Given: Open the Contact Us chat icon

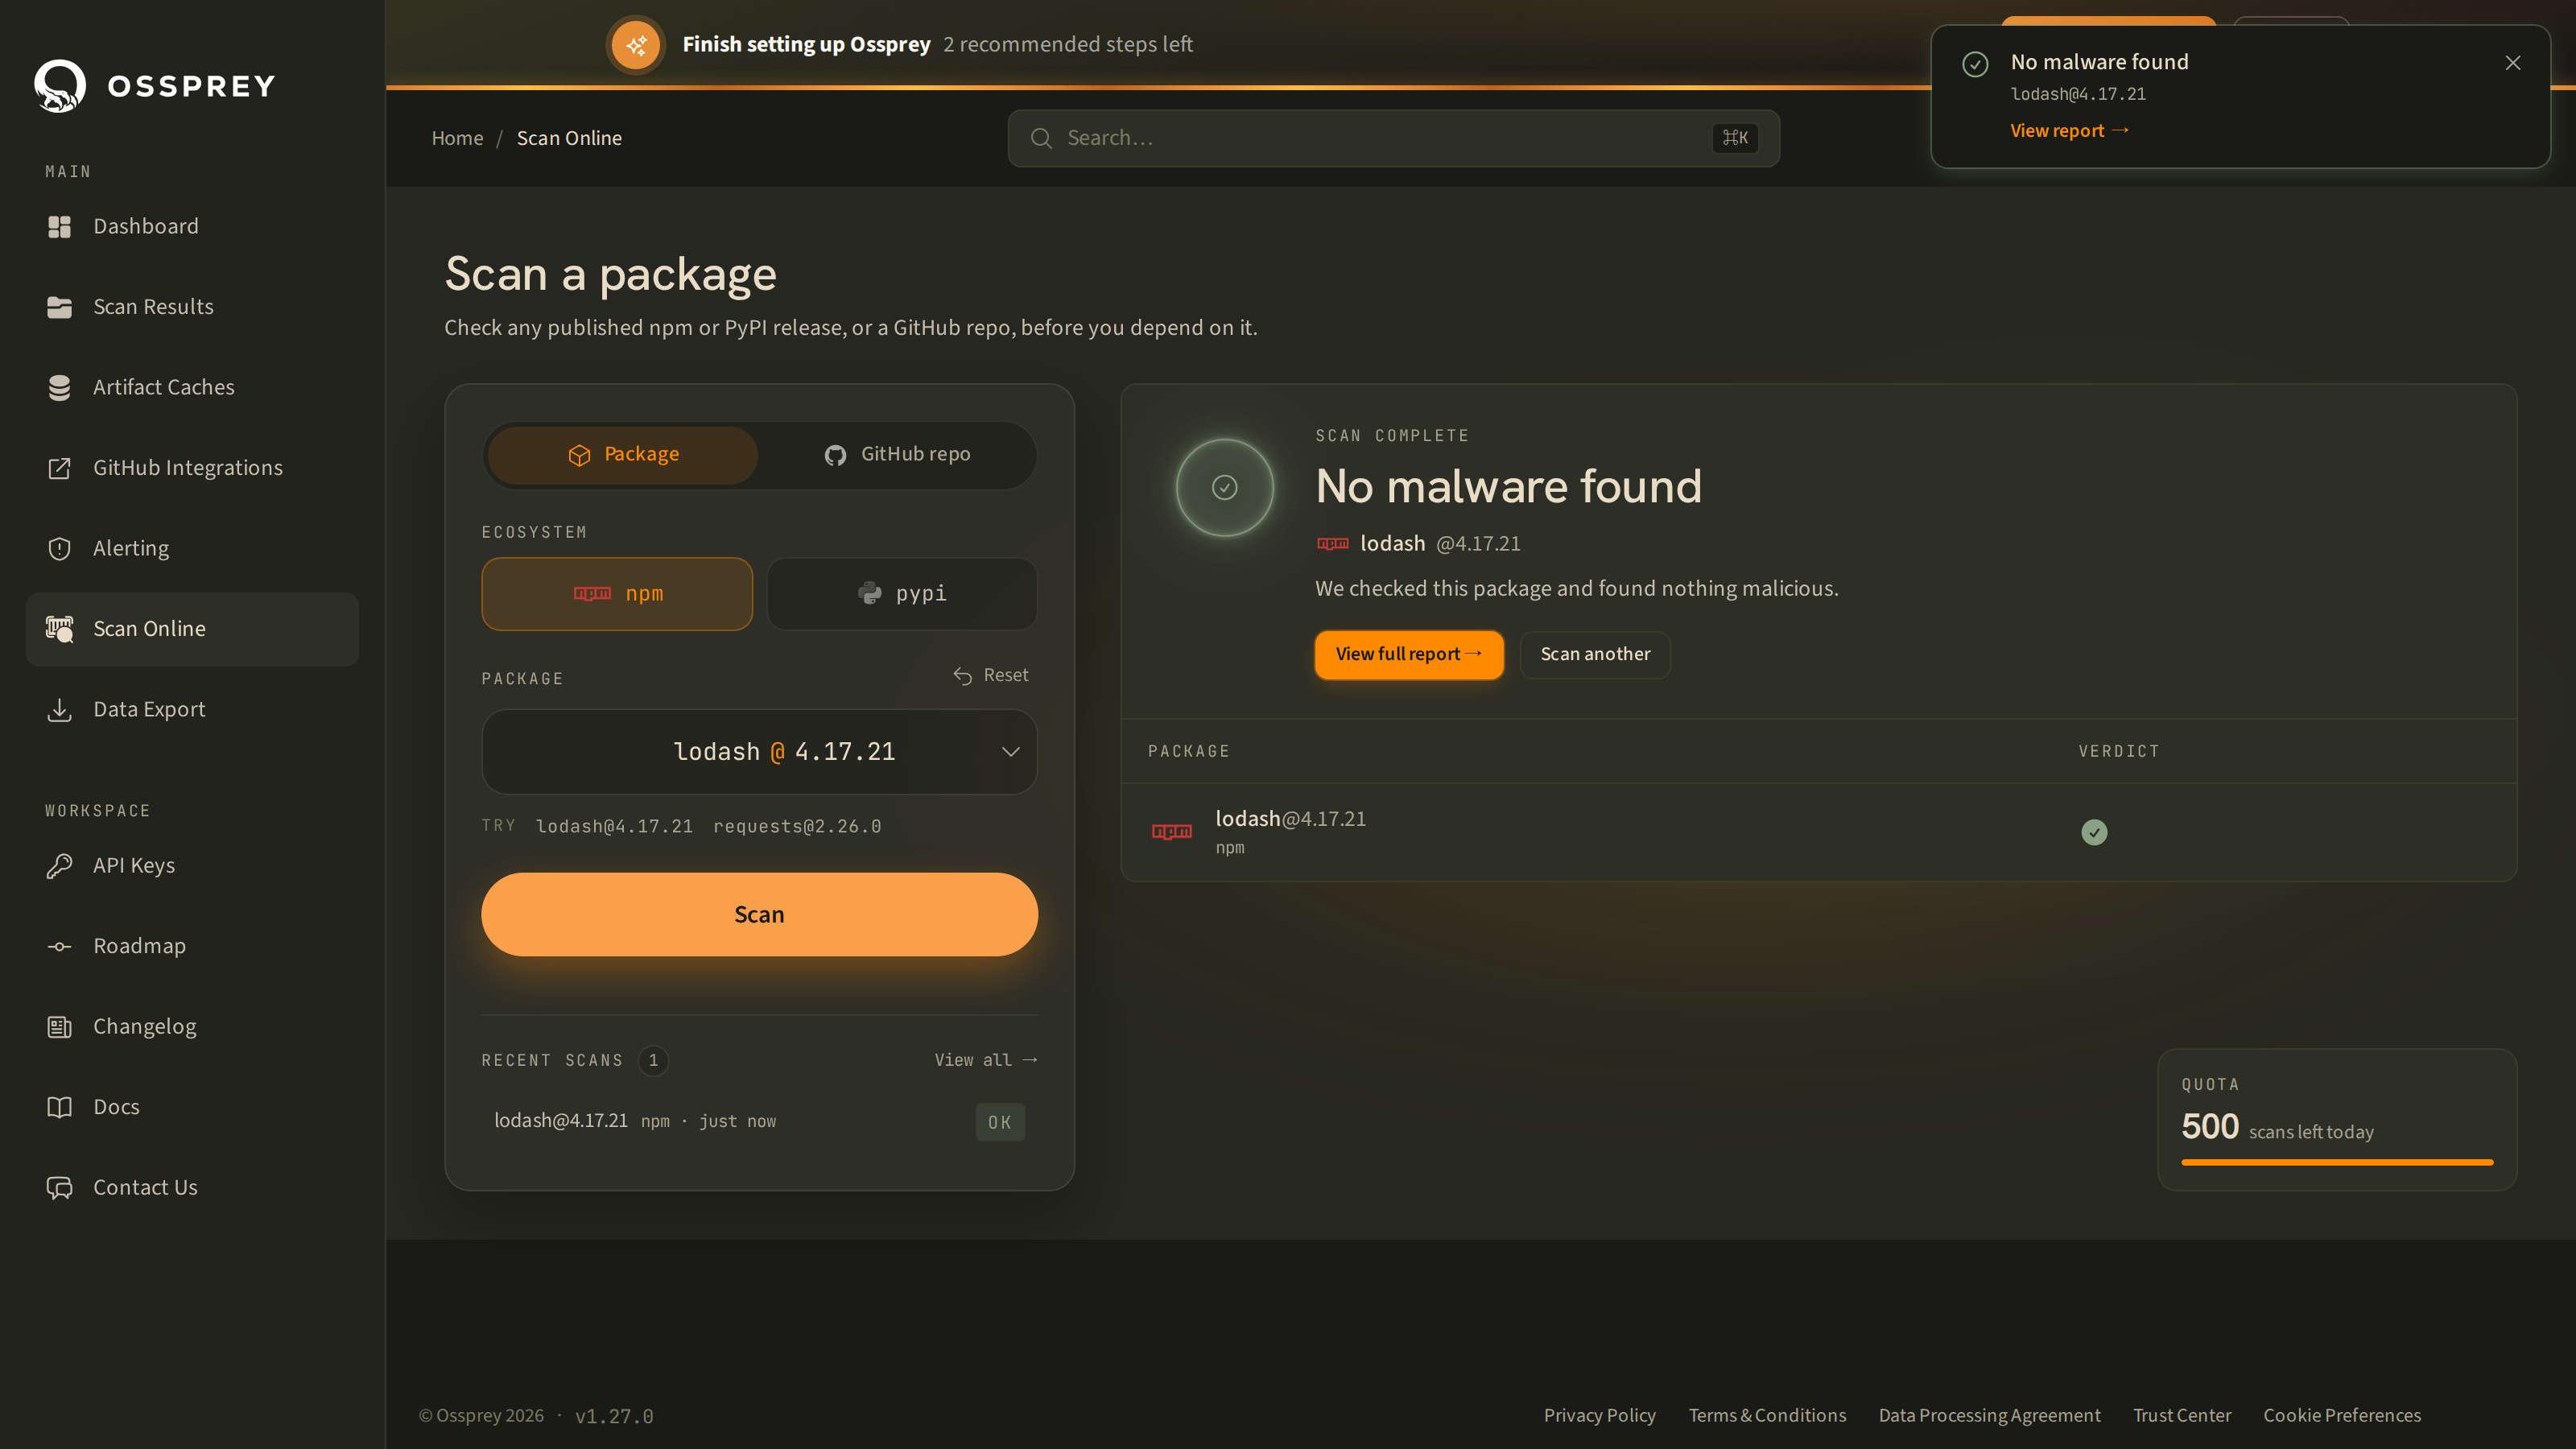Looking at the screenshot, I should tap(59, 1188).
